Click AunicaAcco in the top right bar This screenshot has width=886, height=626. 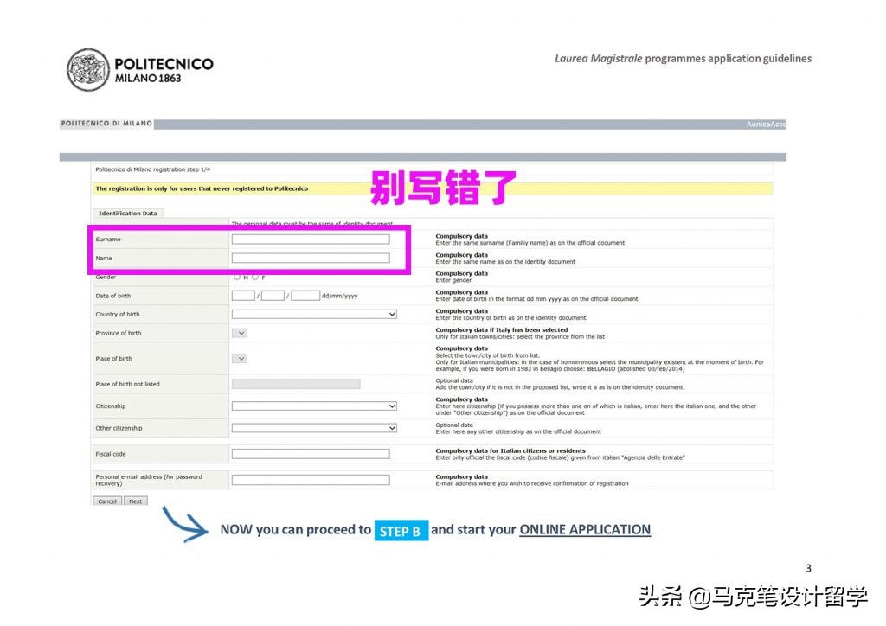click(767, 124)
